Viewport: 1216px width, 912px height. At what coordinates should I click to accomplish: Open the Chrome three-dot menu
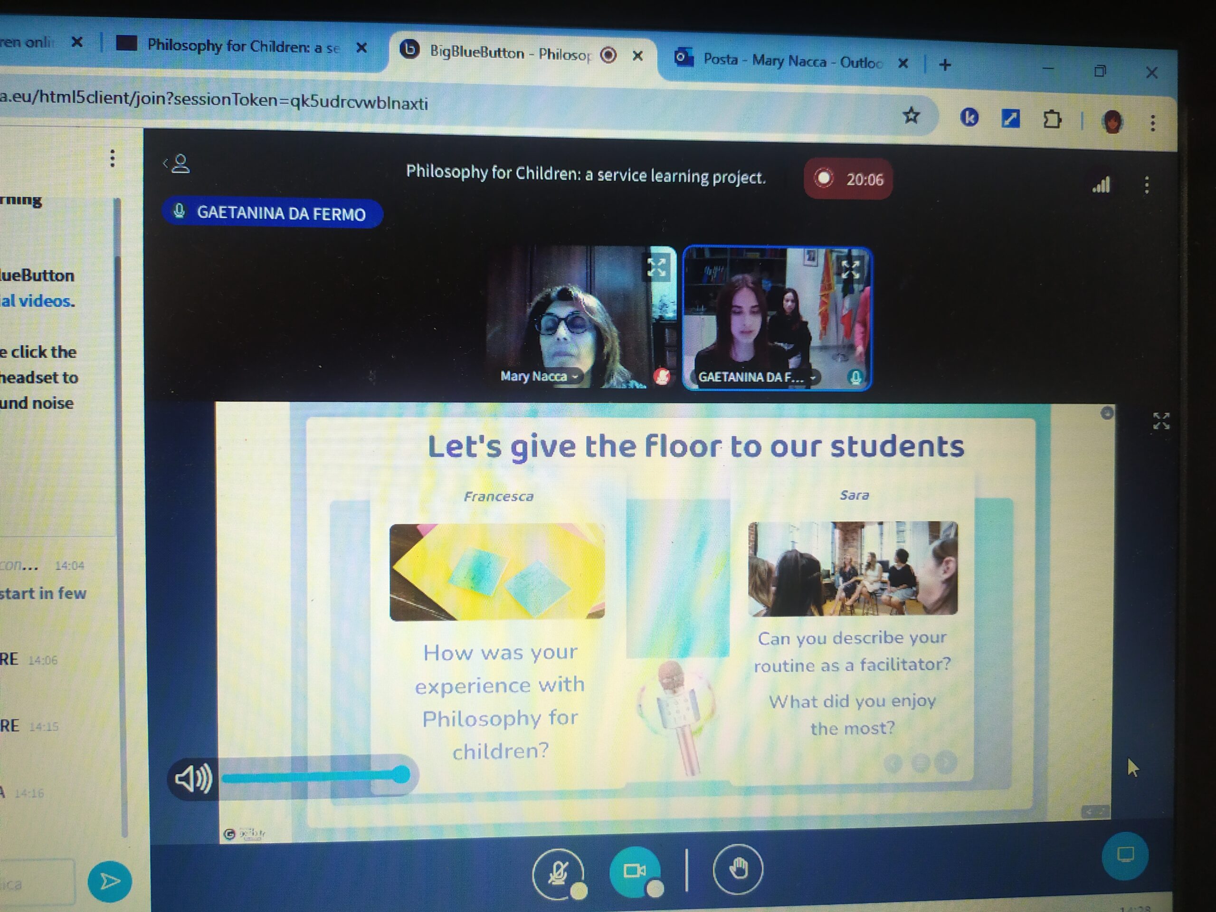click(x=1153, y=123)
